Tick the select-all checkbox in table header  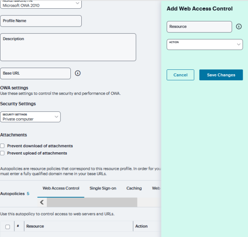click(x=7, y=227)
